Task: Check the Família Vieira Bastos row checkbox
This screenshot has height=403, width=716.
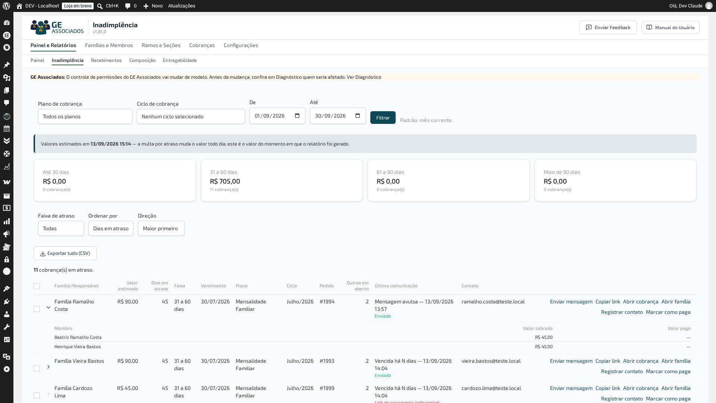Action: pos(37,368)
